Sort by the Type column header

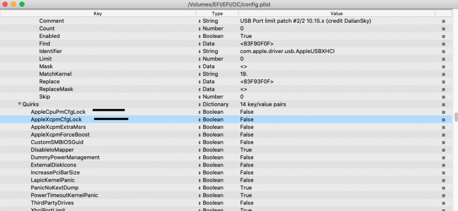coord(217,14)
